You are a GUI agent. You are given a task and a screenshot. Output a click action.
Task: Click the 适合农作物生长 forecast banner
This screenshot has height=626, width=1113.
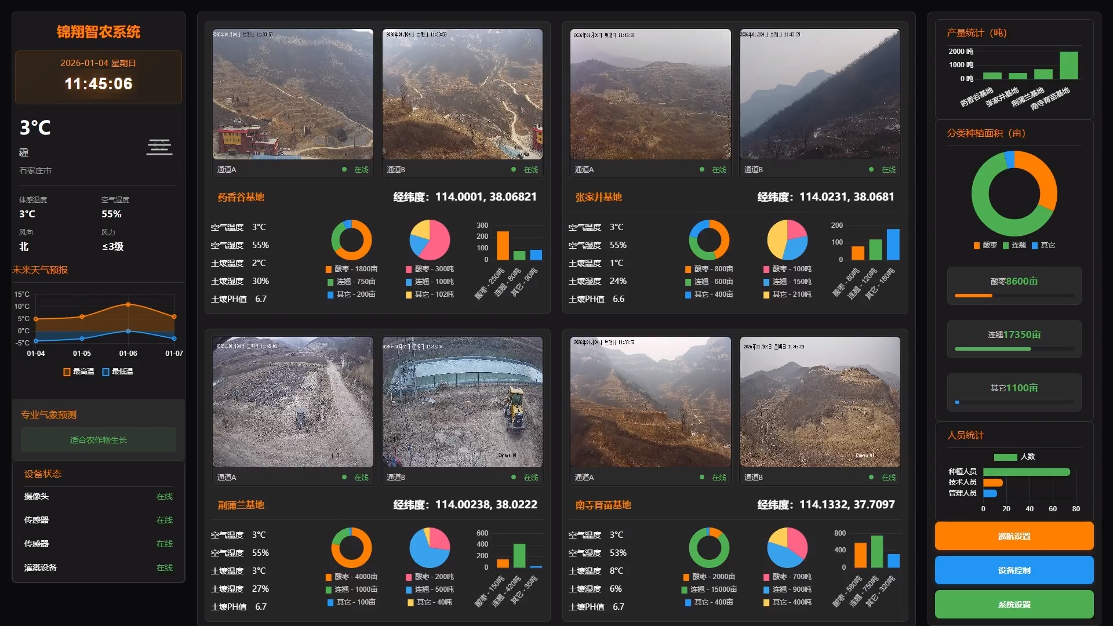pyautogui.click(x=99, y=440)
